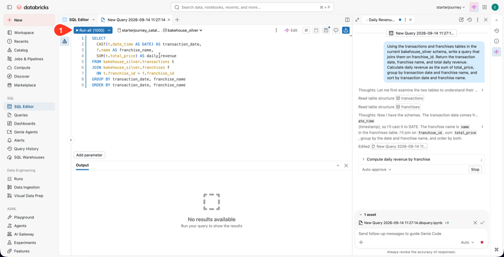Open SQL Warehouses in the sidebar

[29, 157]
